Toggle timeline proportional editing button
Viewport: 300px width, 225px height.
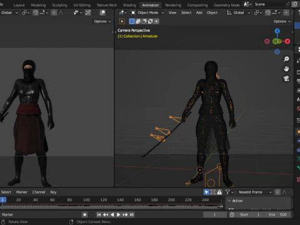[x=277, y=192]
